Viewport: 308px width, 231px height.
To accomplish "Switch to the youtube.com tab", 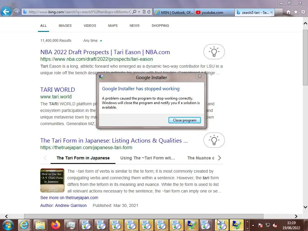I will (214, 12).
